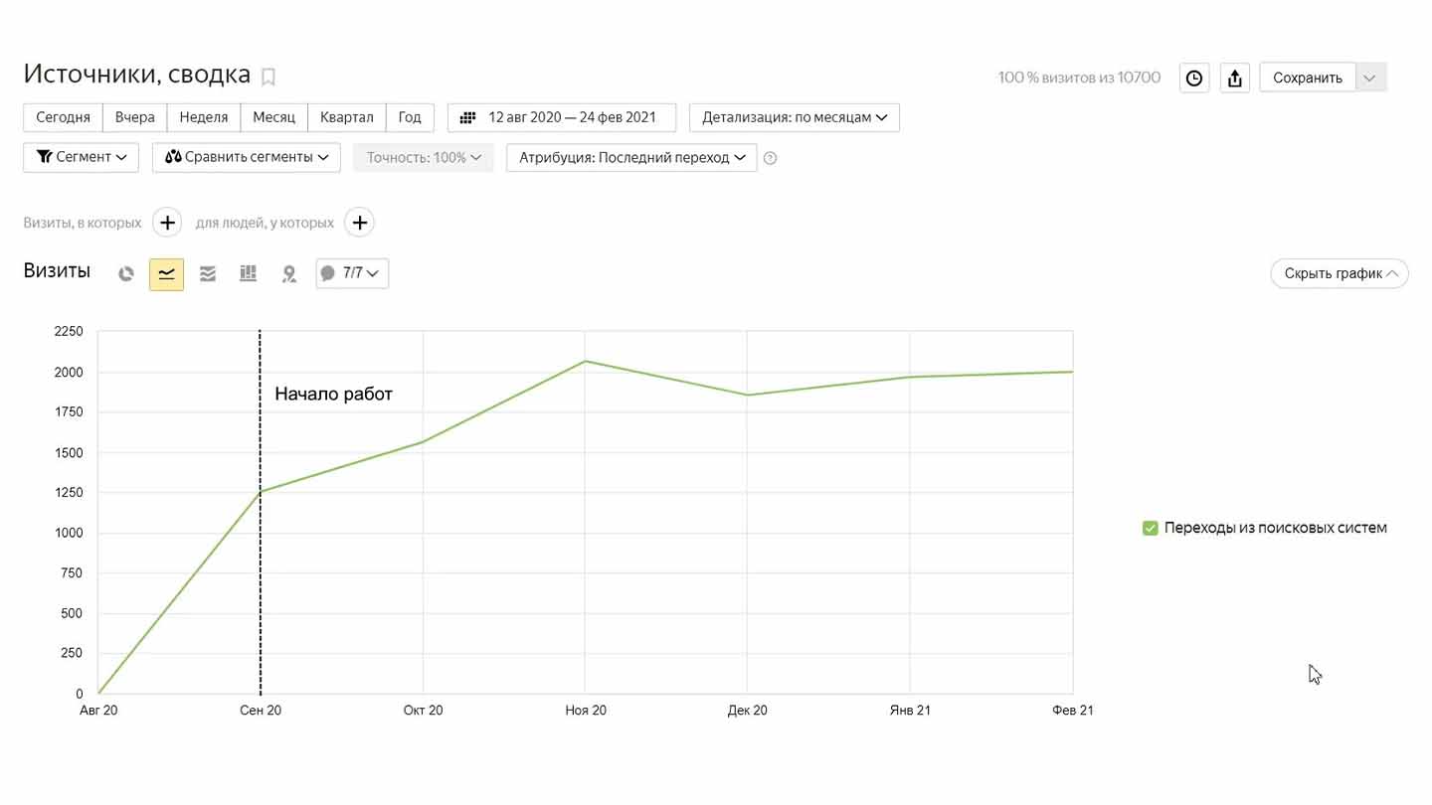The width and height of the screenshot is (1432, 805).
Task: Click the export/share report icon
Action: coord(1235,78)
